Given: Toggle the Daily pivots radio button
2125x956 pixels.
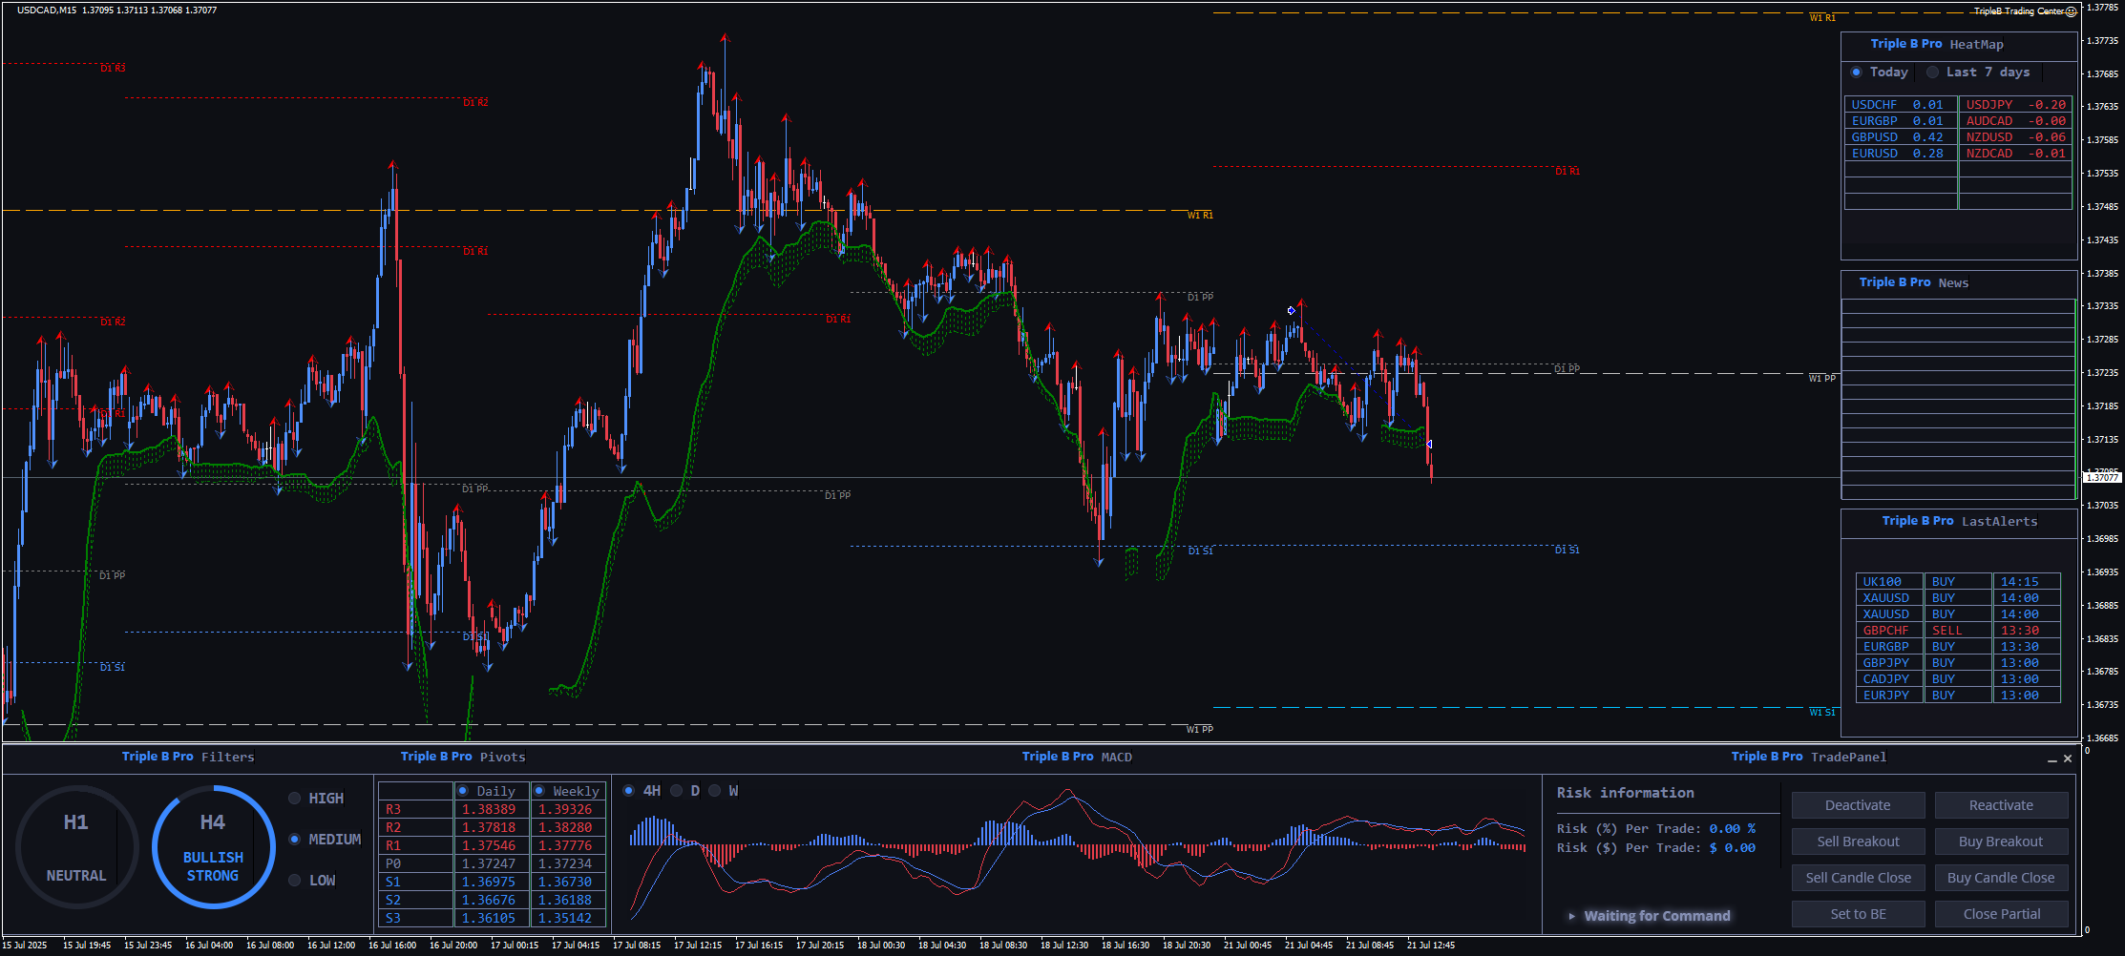Looking at the screenshot, I should point(463,791).
